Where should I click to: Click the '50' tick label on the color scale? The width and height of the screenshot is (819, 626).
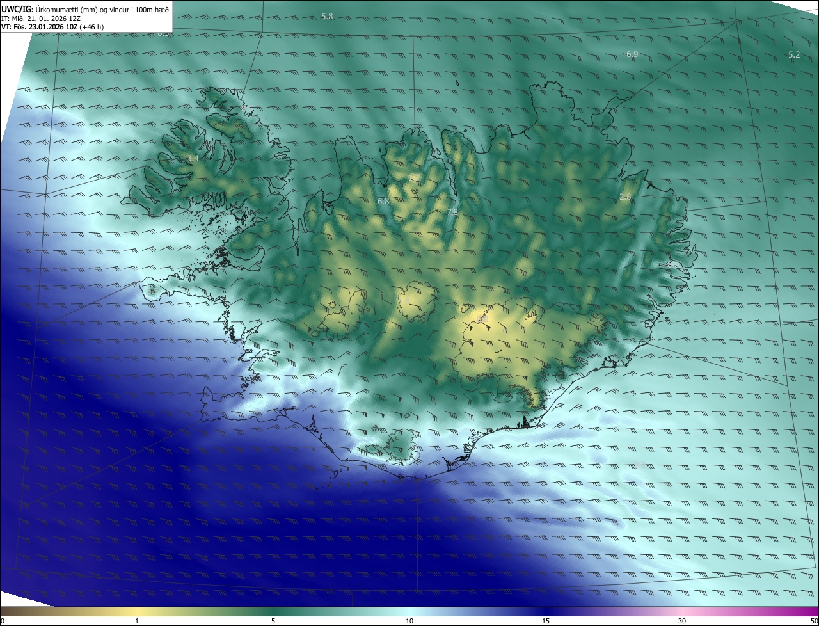click(814, 621)
